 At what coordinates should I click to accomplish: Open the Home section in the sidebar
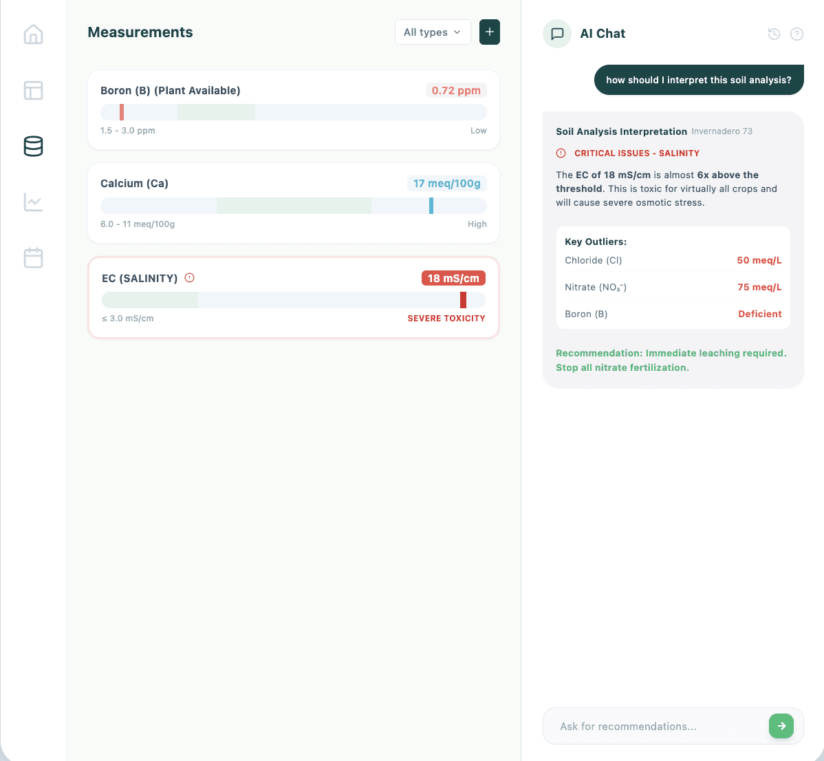[x=33, y=34]
